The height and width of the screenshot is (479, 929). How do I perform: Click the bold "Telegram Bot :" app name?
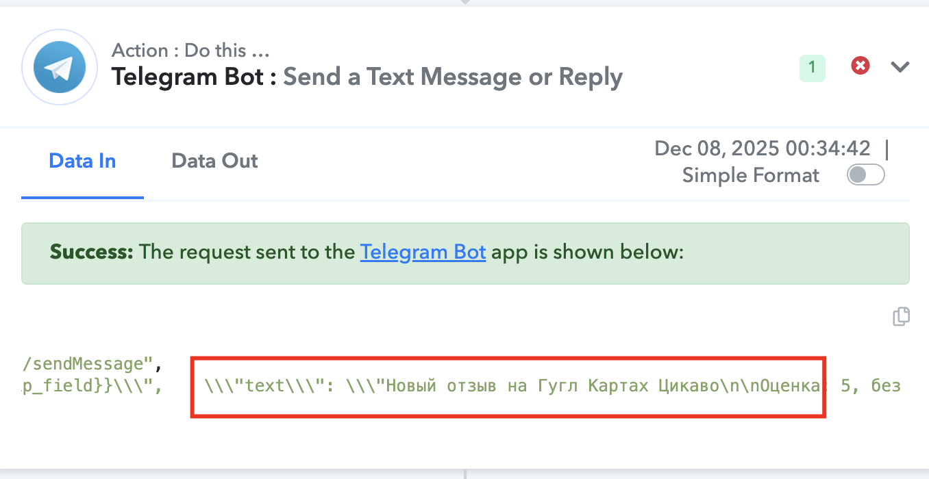coord(194,77)
